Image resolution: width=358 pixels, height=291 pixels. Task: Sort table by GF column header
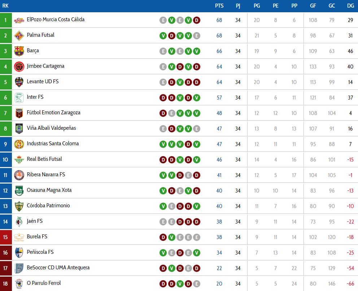point(313,6)
